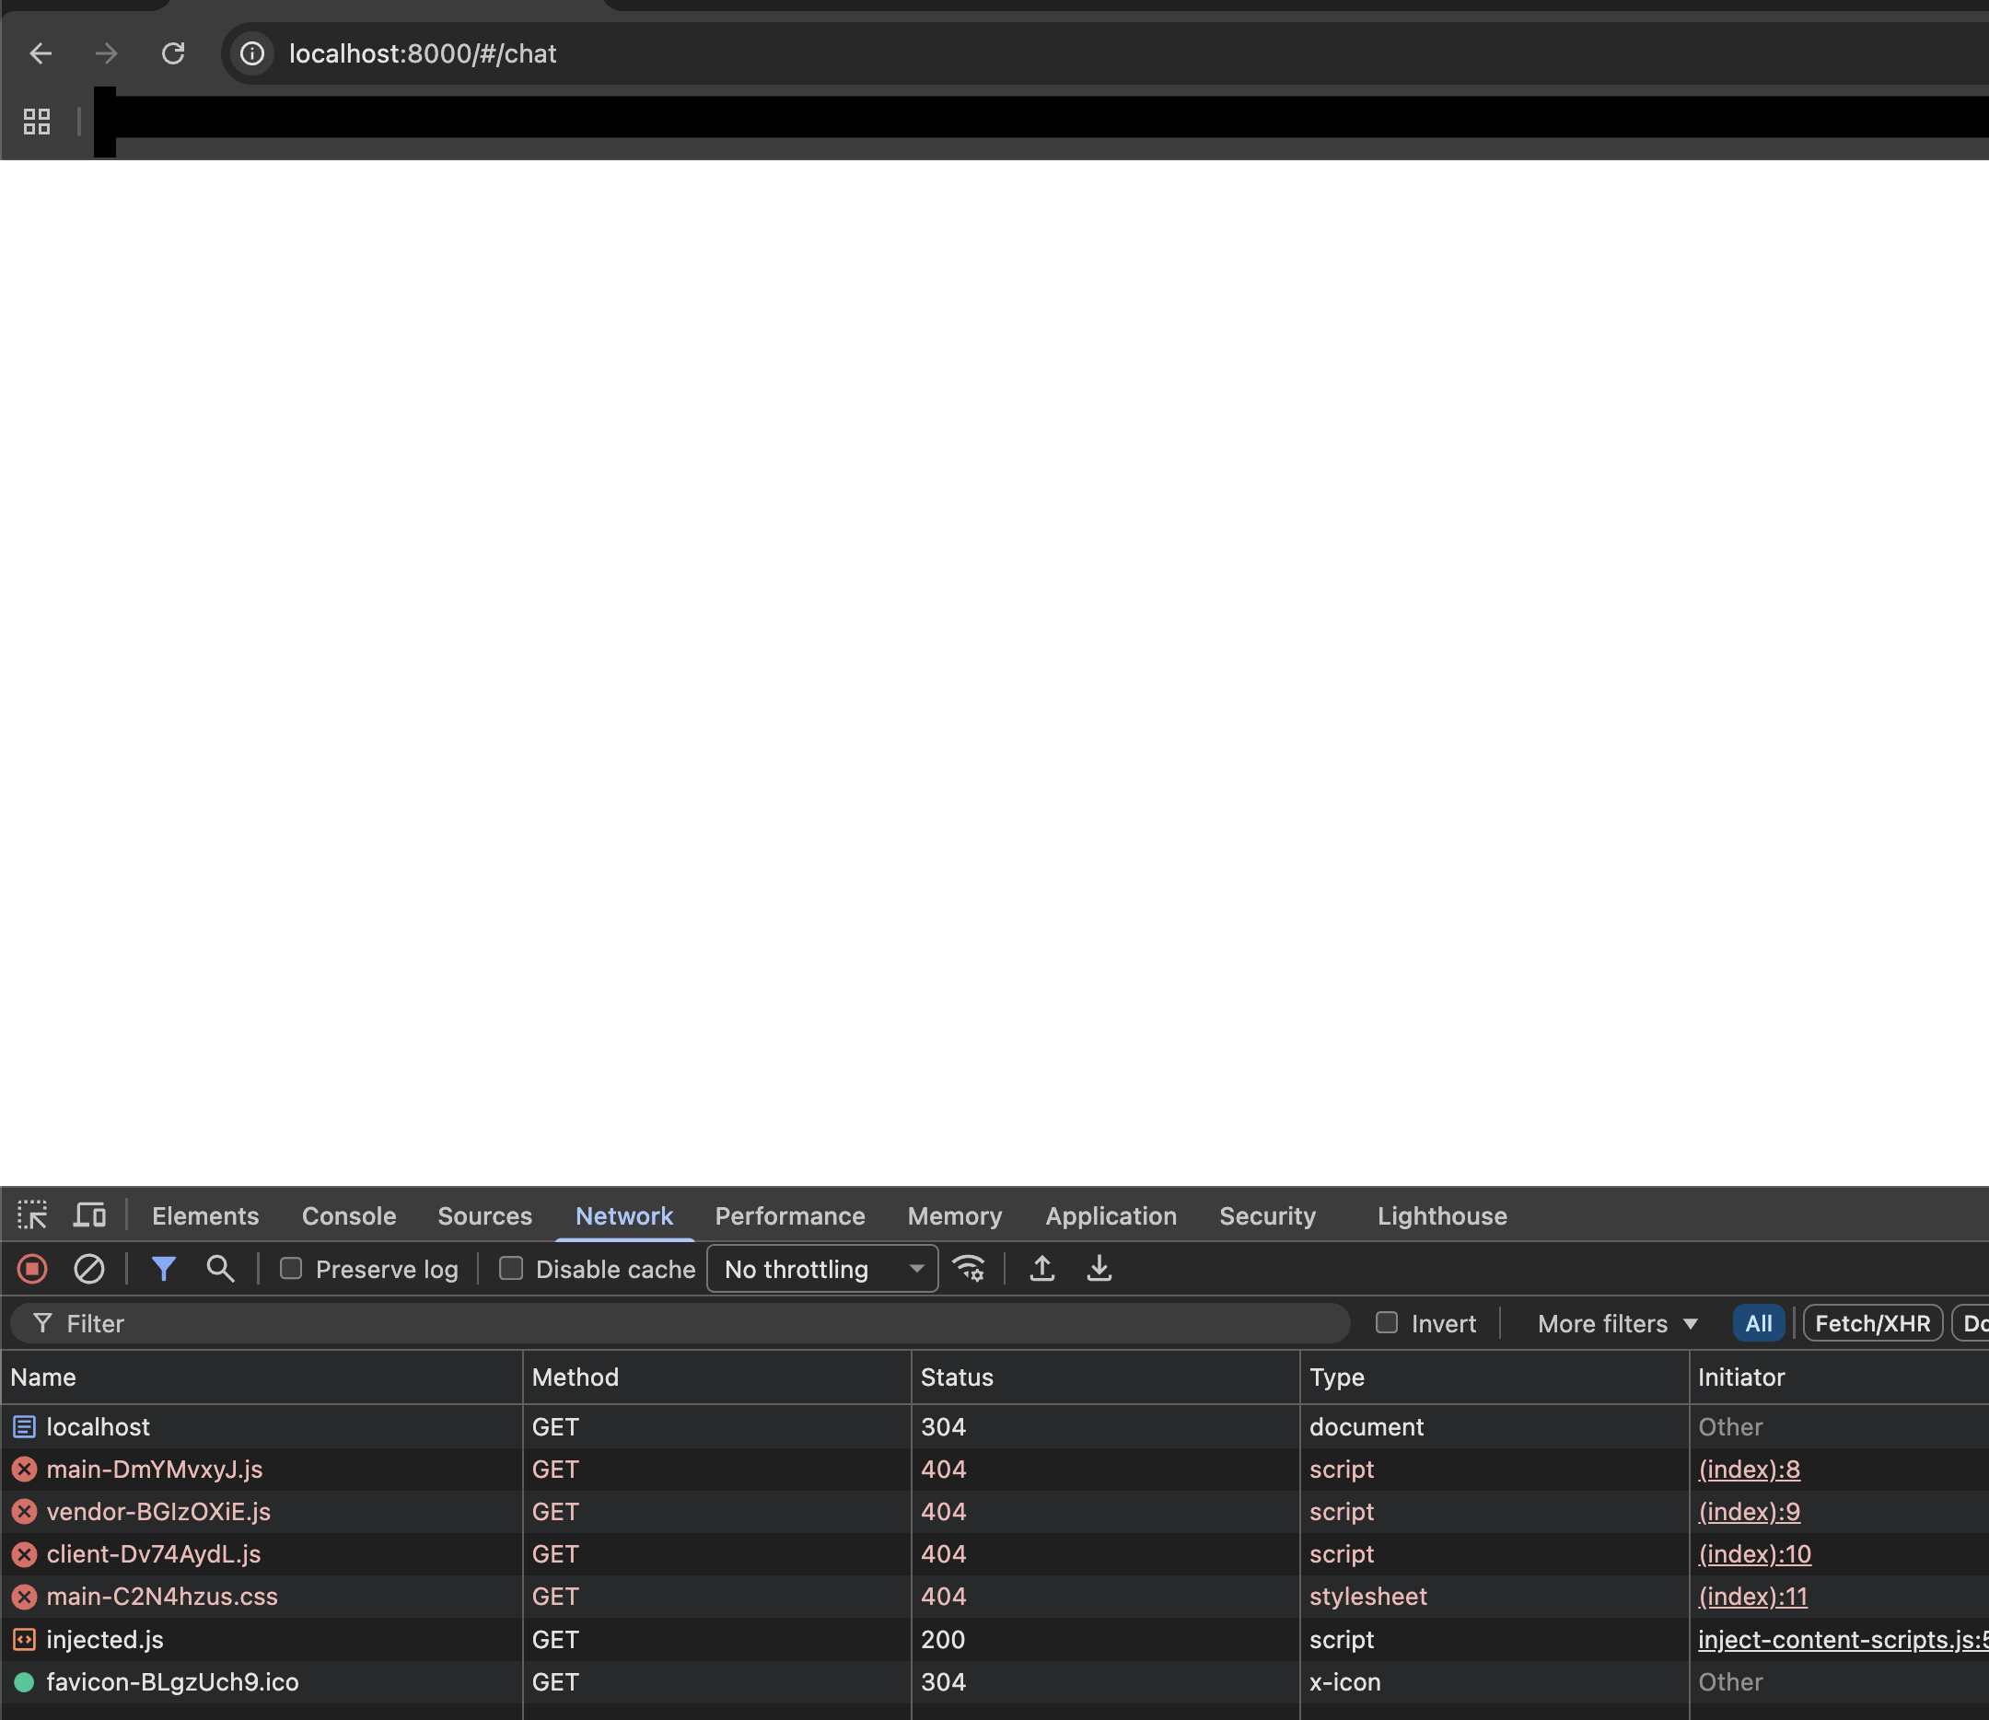Open inject-content-scripts.js initiator link

[1844, 1639]
